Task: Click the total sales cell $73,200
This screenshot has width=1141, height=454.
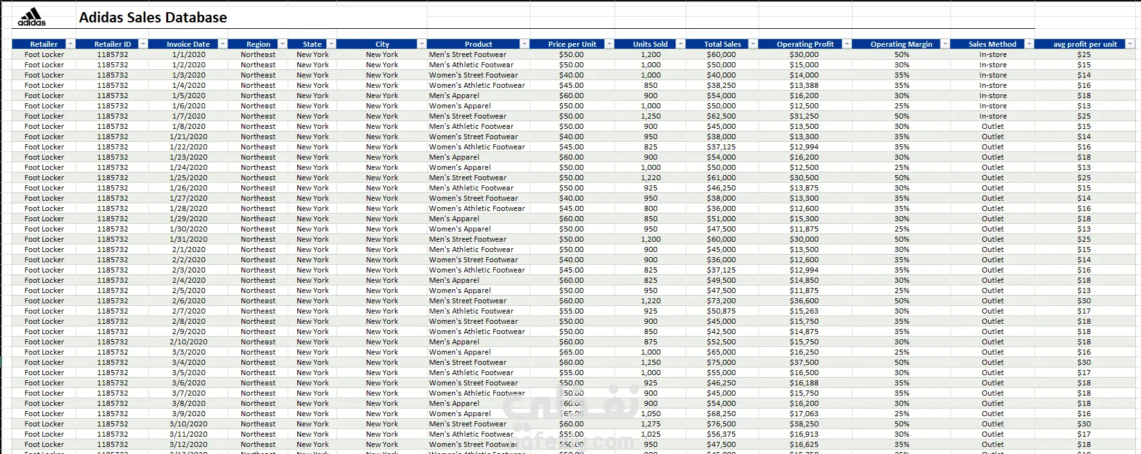Action: pyautogui.click(x=722, y=301)
